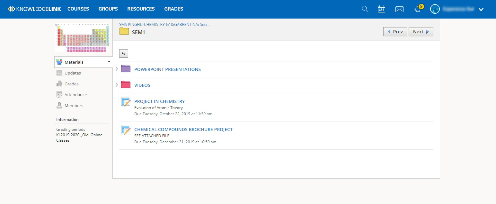Screen dimensions: 496x204
Task: Open the Grades top navigation menu
Action: [174, 9]
